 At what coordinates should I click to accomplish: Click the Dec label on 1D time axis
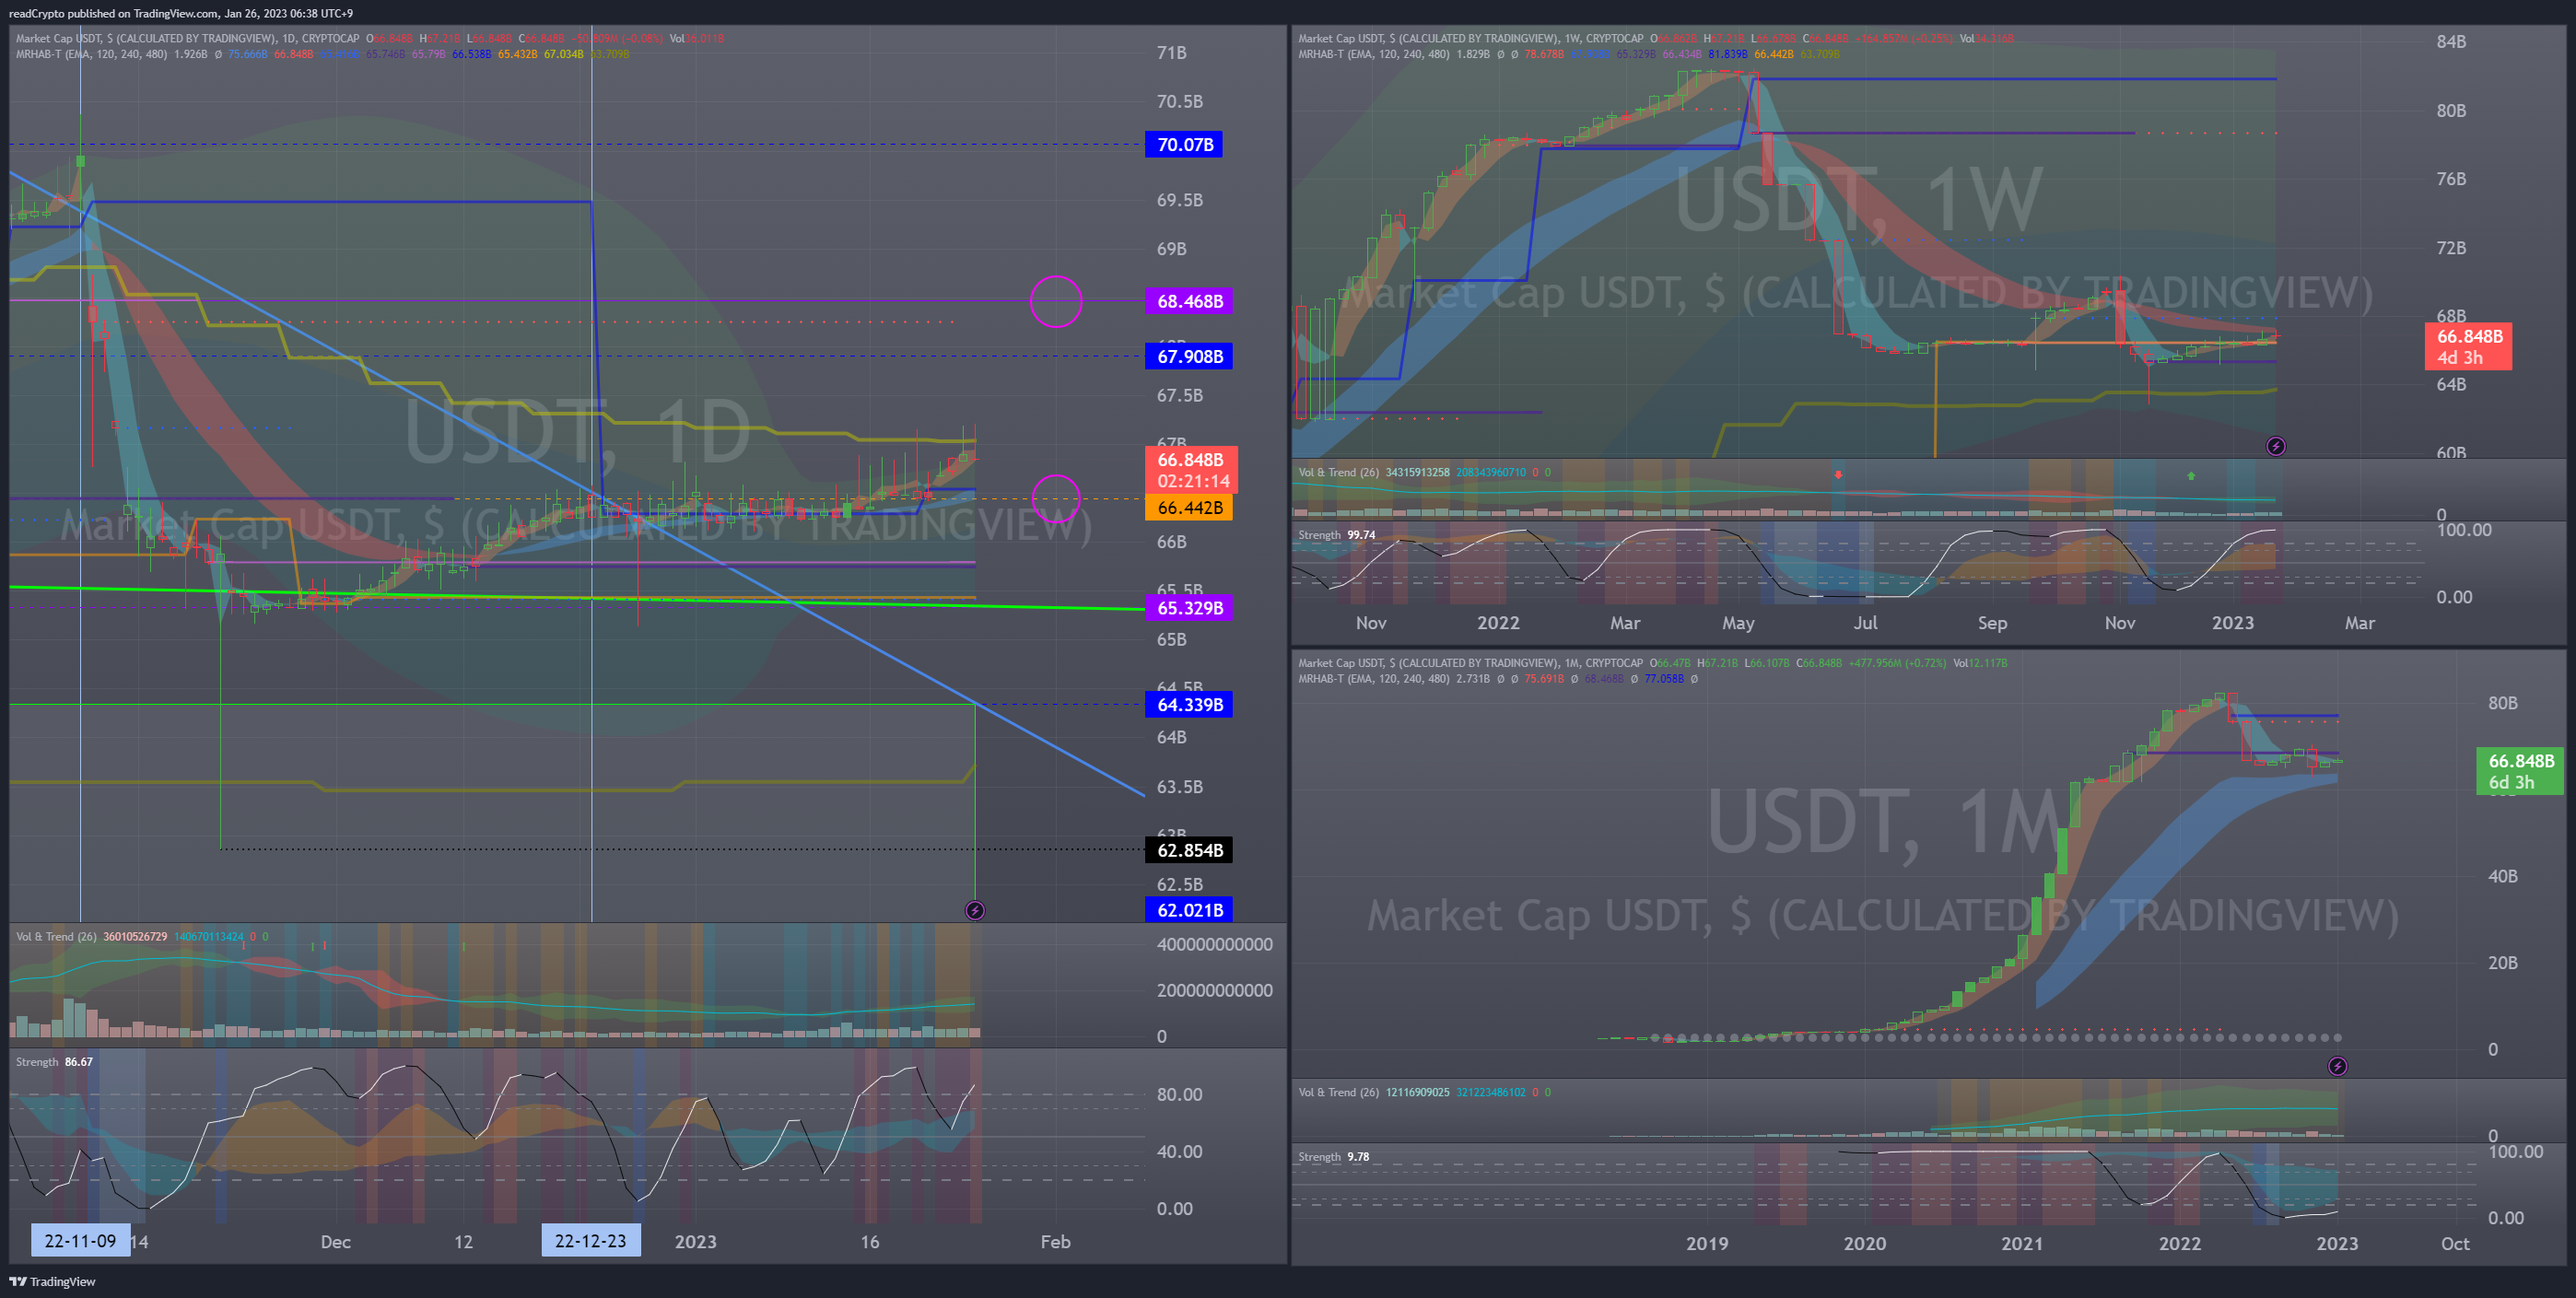click(335, 1241)
